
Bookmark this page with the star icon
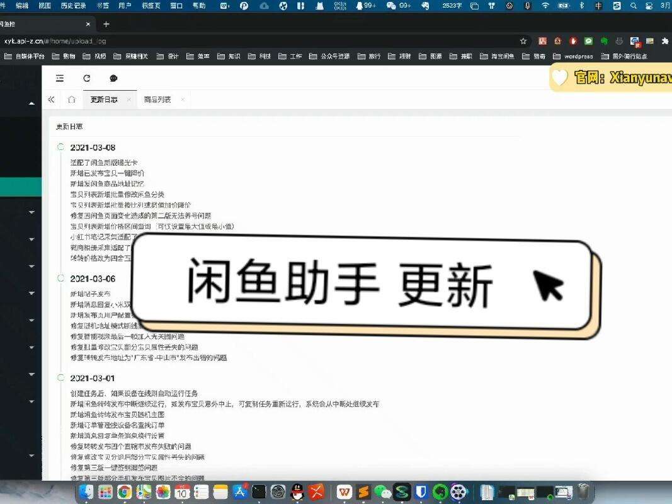click(x=523, y=41)
